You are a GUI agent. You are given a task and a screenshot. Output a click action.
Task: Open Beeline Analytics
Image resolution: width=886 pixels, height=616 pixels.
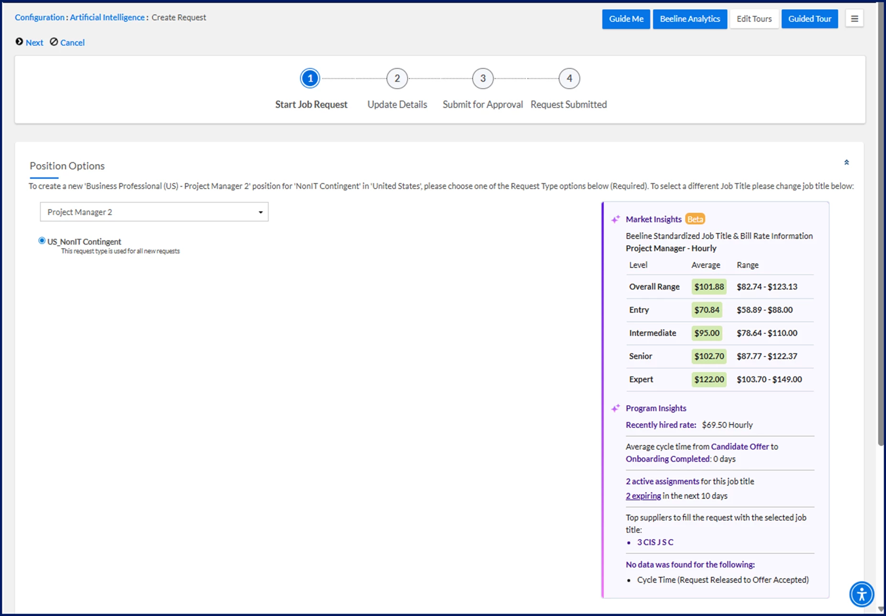point(690,19)
